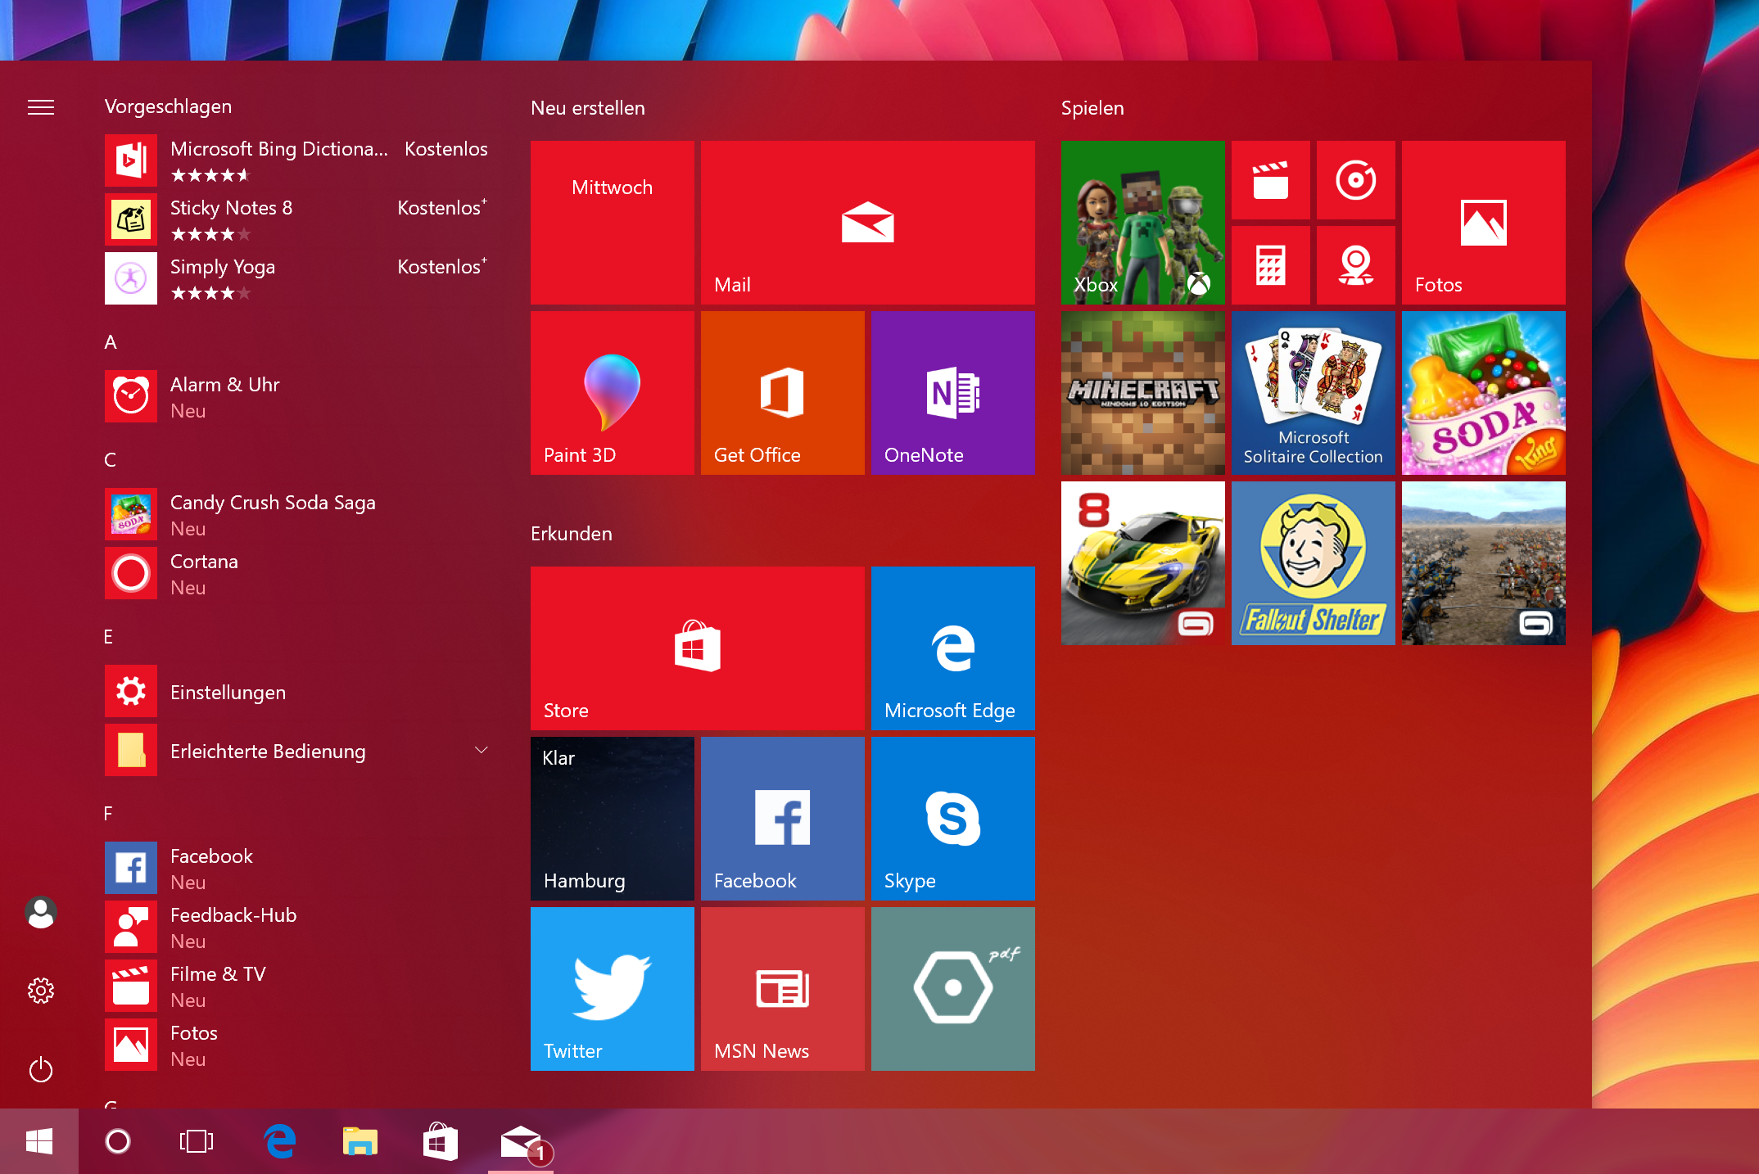Launch the Minecraft tile
1759x1174 pixels.
(x=1143, y=393)
